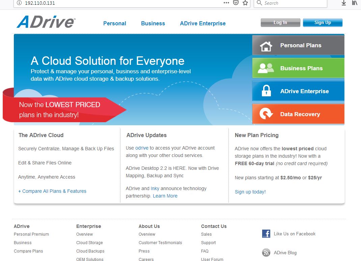The image size is (361, 261).
Task: Click the 'The ADrive Cloud' heading
Action: pyautogui.click(x=41, y=135)
